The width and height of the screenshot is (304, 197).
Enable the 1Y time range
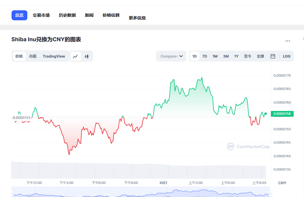[x=236, y=56]
